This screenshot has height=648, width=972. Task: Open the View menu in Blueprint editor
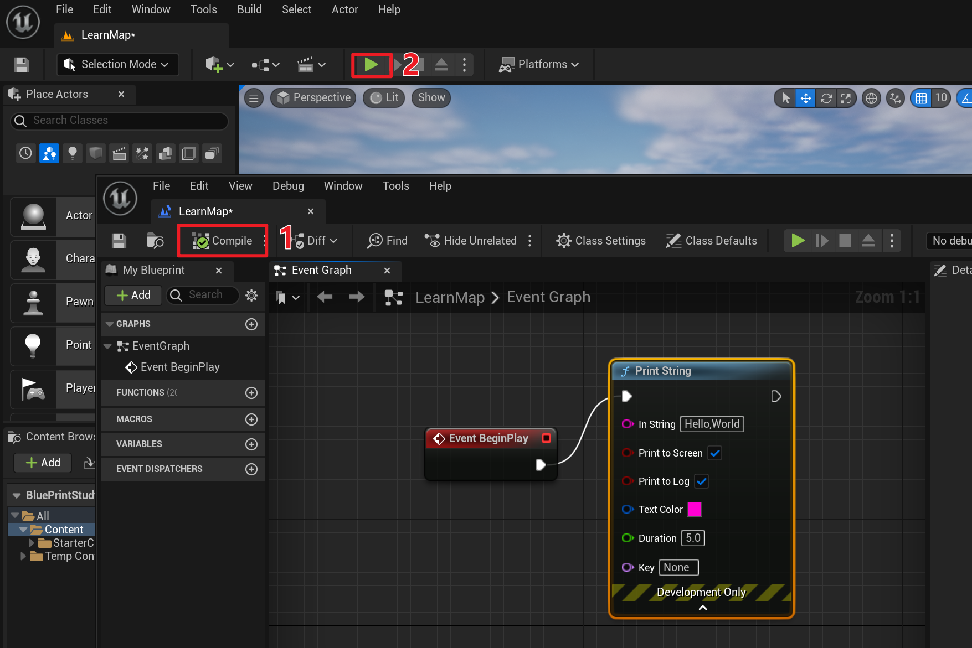tap(240, 186)
